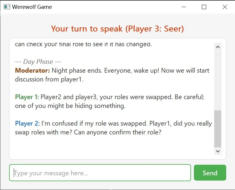Minimize the Werewolf Game window
The image size is (235, 190).
point(184,7)
